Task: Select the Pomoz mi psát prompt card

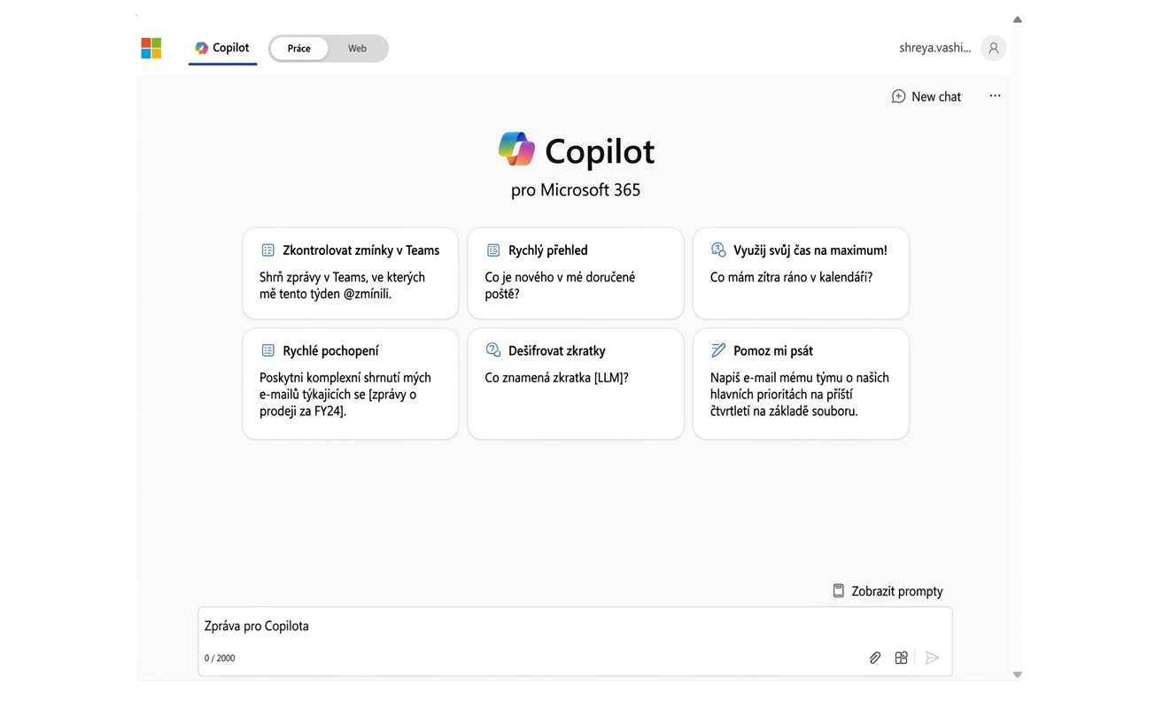Action: (x=801, y=384)
